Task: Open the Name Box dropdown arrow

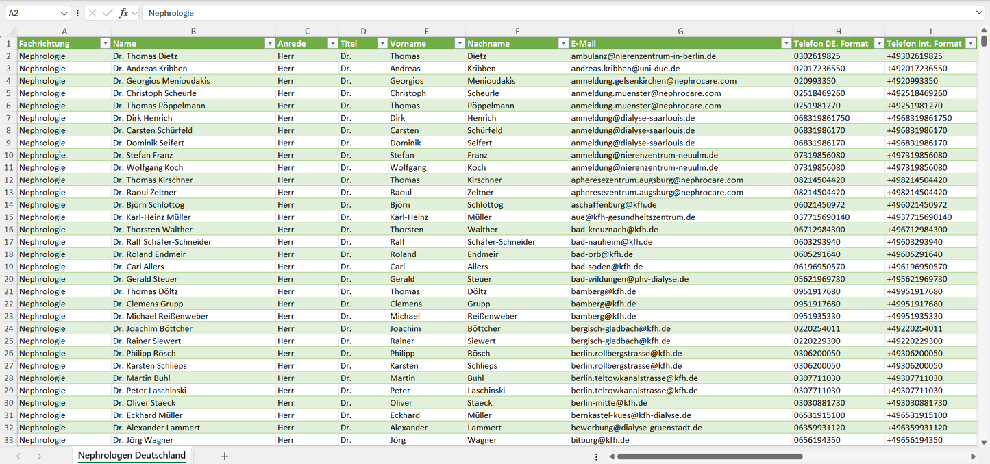Action: [64, 13]
